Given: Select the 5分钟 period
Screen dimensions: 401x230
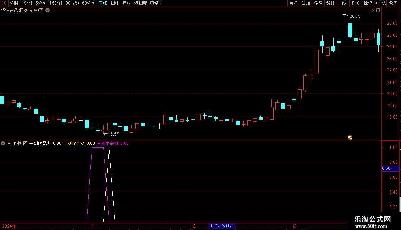Looking at the screenshot, I should pos(41,3).
